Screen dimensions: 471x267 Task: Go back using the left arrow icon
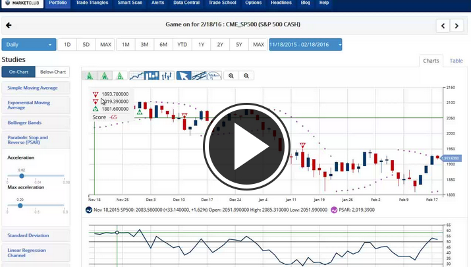coord(9,25)
